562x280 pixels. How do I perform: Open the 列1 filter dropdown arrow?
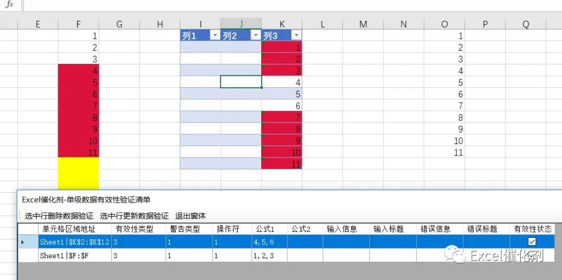click(215, 35)
